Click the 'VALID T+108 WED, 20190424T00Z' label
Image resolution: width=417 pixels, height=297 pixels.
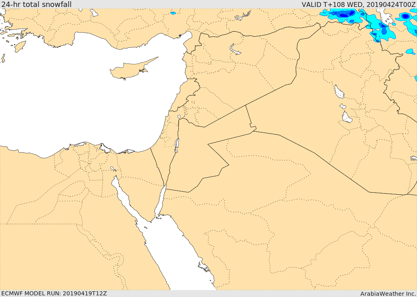pyautogui.click(x=358, y=4)
